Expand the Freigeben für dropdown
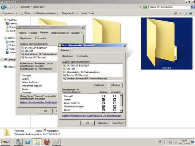 (70, 13)
